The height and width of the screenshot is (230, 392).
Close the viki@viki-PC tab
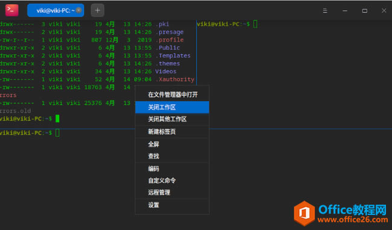(x=78, y=10)
